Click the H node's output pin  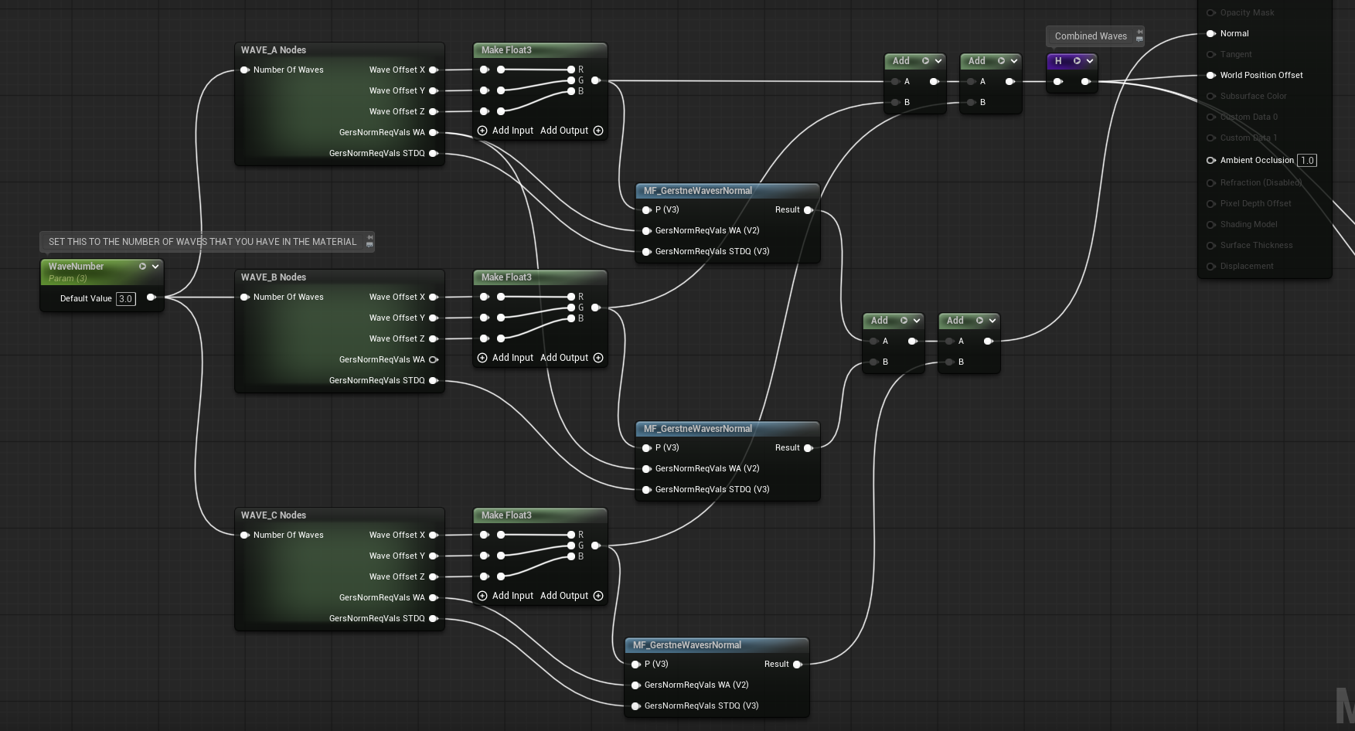(1085, 81)
